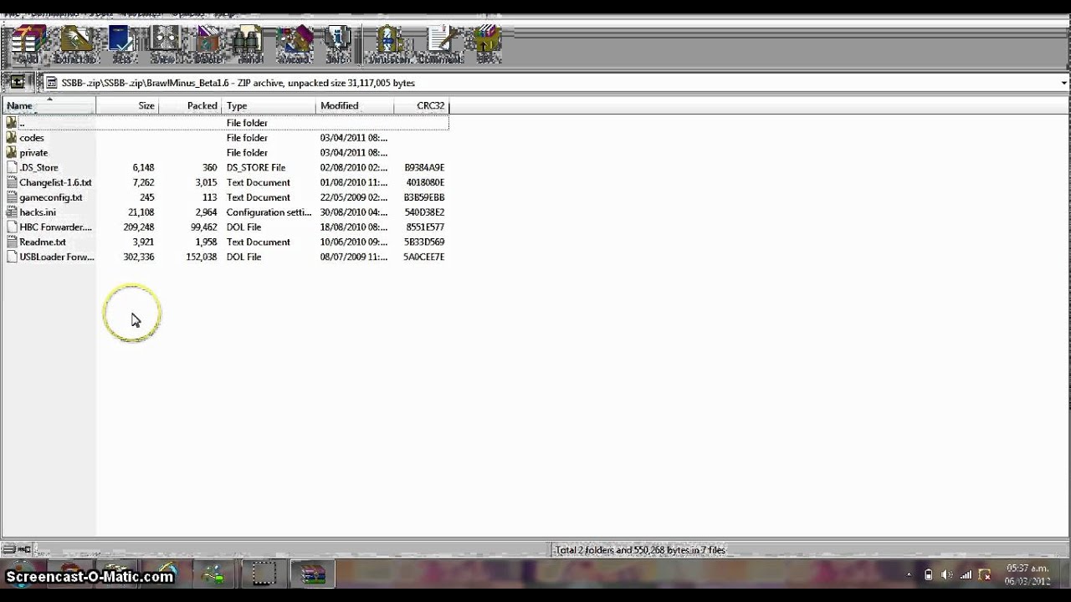Click the volume speaker tray icon
The height and width of the screenshot is (602, 1071).
946,574
